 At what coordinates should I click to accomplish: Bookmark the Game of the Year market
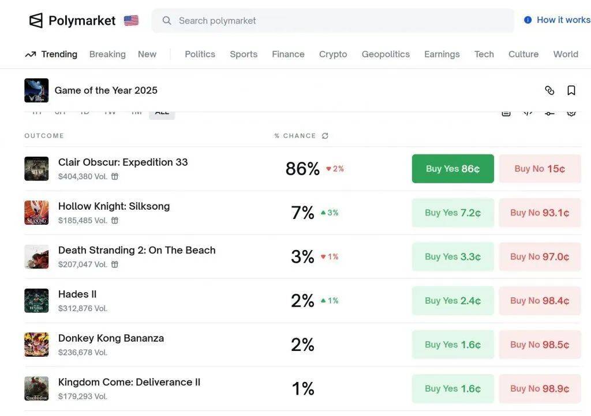571,90
